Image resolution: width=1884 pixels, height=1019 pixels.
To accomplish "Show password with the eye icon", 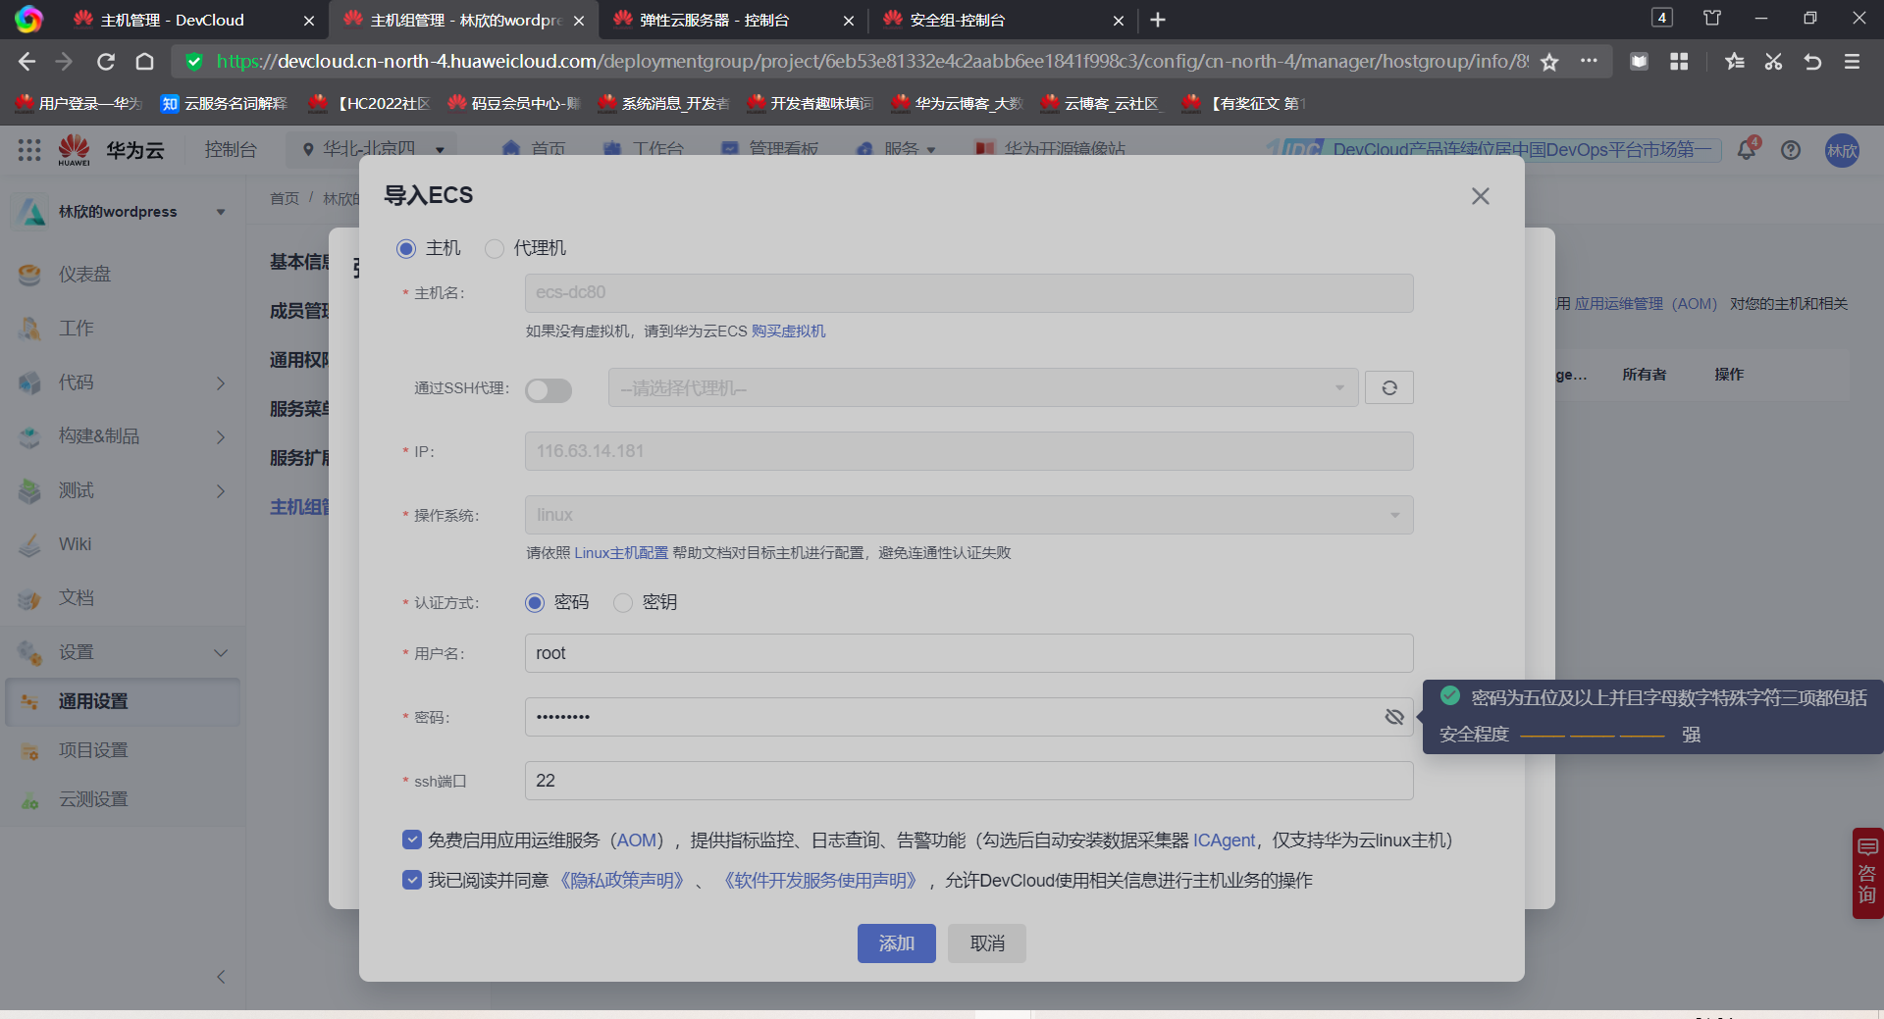I will [x=1394, y=717].
